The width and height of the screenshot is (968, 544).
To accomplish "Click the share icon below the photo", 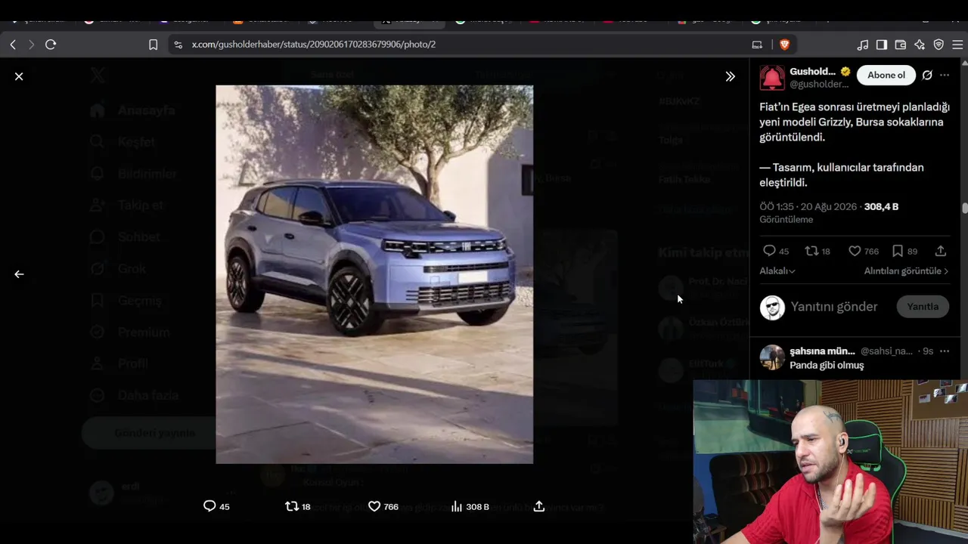I will 539,506.
